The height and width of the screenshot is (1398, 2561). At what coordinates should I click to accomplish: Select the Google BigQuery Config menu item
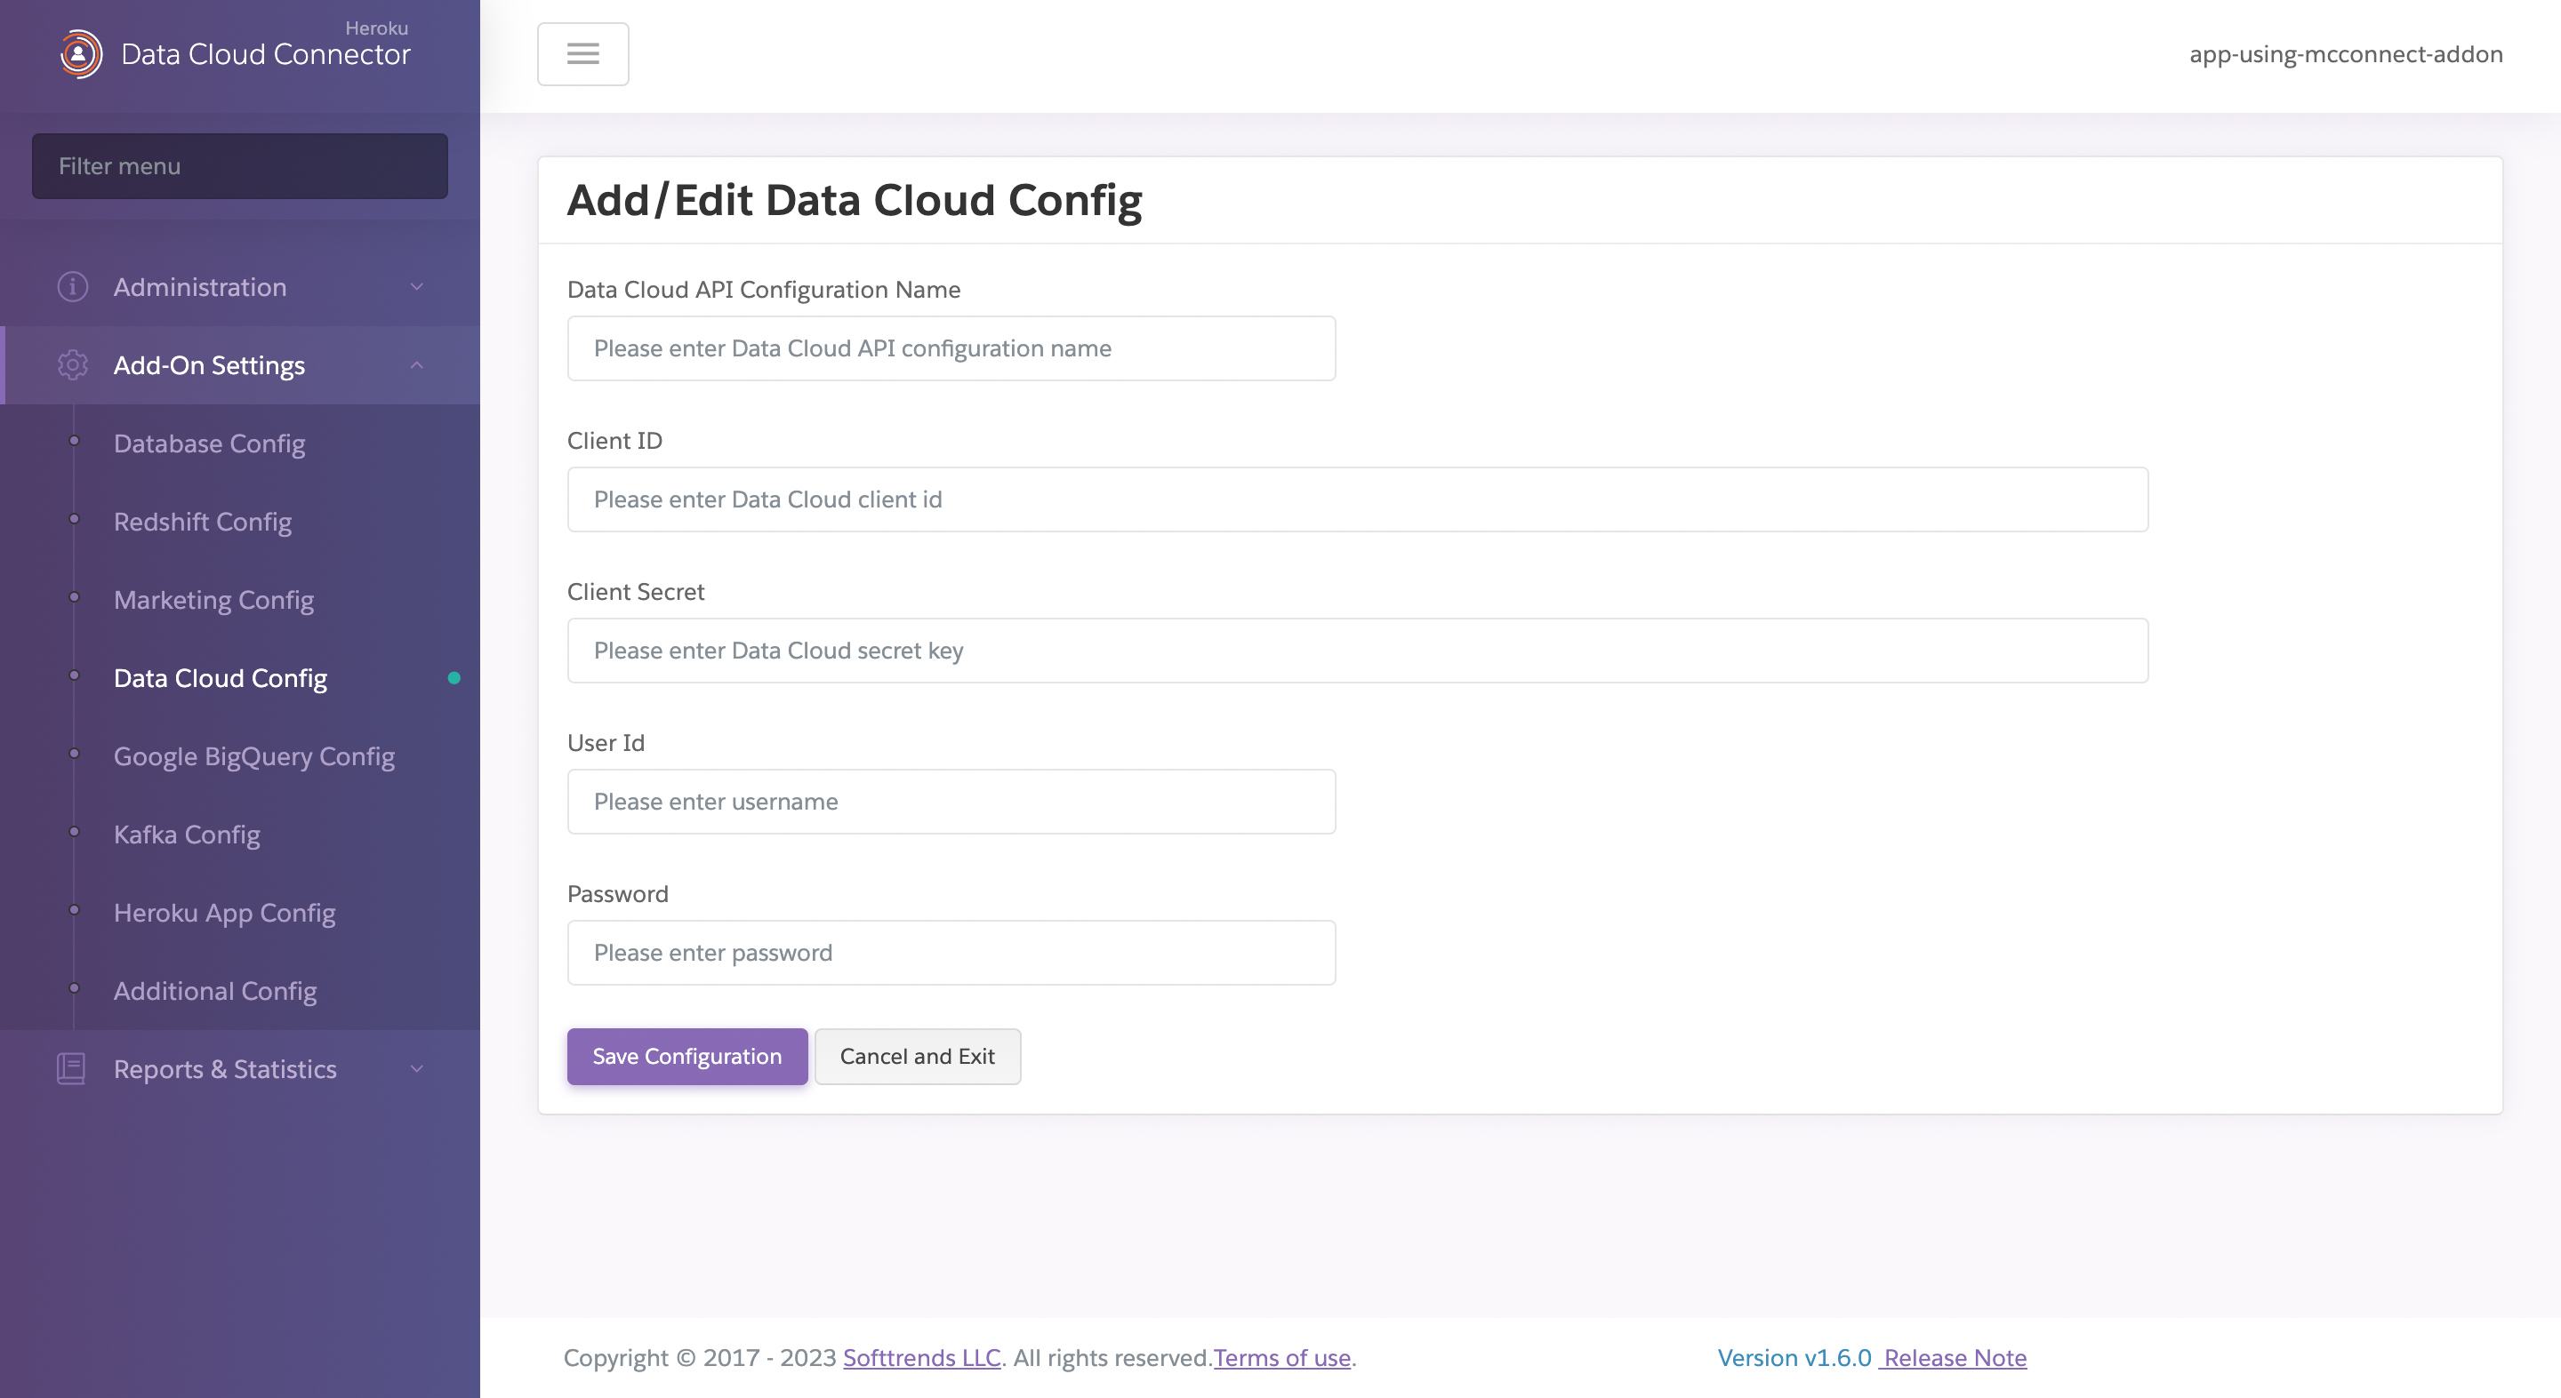[x=253, y=755]
